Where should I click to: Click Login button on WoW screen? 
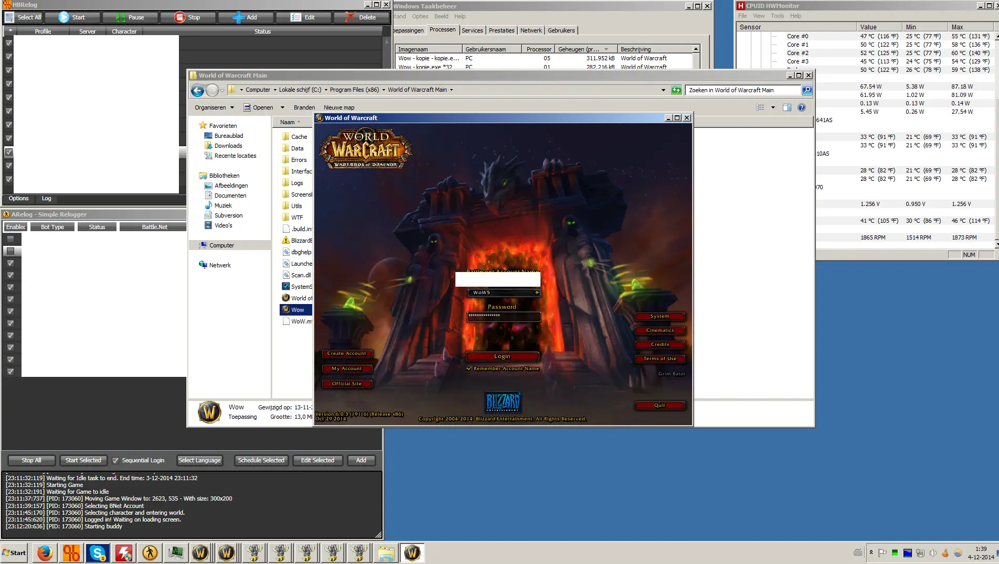[x=502, y=356]
